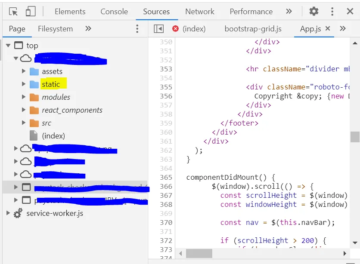Click the </footer> closing tag in code
360x264 pixels.
(x=239, y=123)
